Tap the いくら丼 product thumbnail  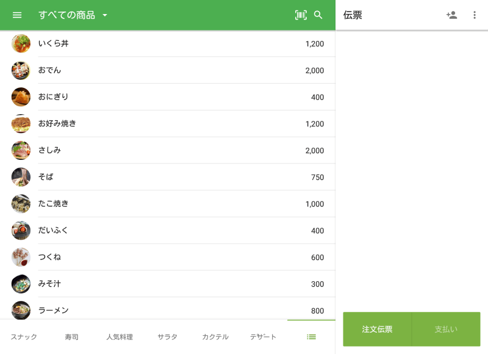click(21, 44)
